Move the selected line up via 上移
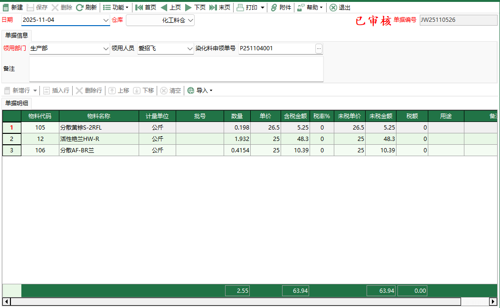This screenshot has width=500, height=308. [118, 91]
